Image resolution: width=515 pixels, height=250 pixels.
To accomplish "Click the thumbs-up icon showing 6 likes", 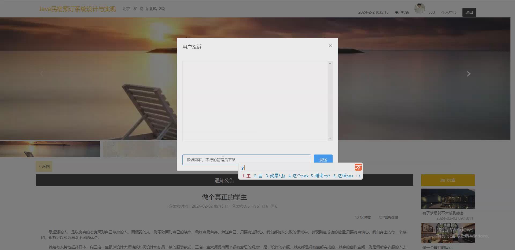I will [x=254, y=206].
